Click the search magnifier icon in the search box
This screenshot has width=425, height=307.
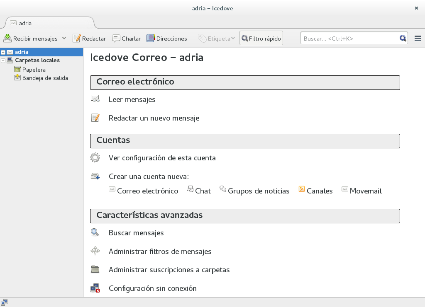(x=403, y=39)
